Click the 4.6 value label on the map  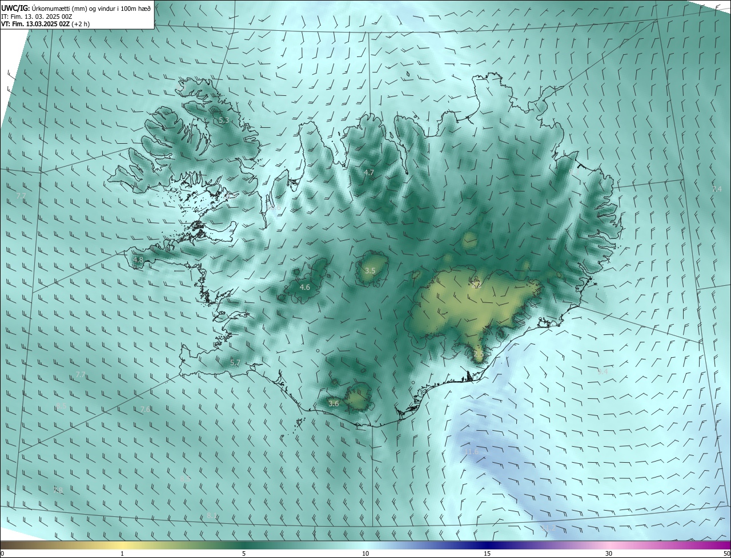(x=305, y=287)
